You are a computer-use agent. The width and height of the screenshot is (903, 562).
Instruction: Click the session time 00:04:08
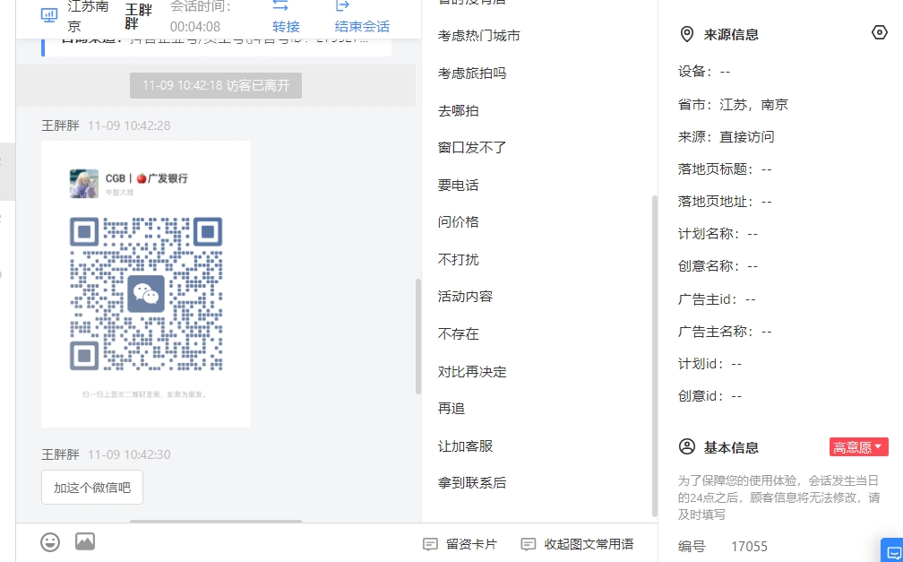pyautogui.click(x=195, y=27)
